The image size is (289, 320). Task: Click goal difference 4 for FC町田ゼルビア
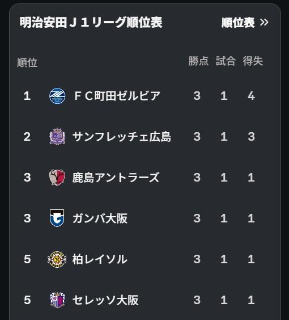[x=251, y=96]
